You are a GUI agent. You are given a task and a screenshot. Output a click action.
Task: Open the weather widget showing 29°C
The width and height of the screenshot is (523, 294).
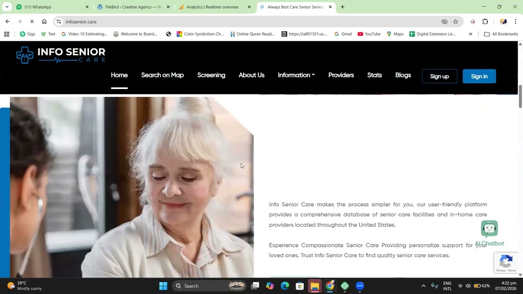click(25, 286)
